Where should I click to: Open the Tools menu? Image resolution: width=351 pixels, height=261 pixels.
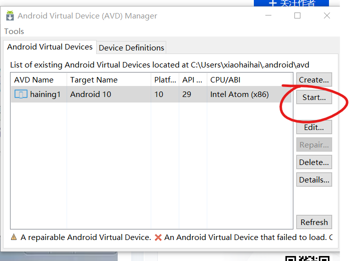click(14, 31)
